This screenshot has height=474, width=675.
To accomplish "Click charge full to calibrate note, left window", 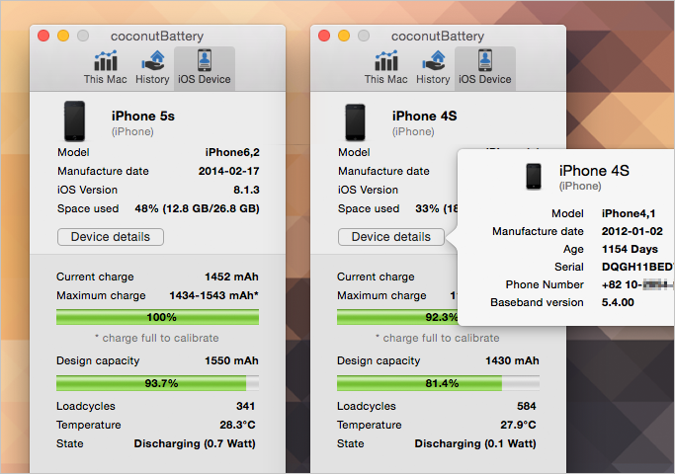I will (x=157, y=338).
